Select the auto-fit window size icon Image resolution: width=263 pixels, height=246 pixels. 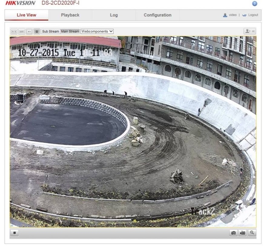click(37, 32)
